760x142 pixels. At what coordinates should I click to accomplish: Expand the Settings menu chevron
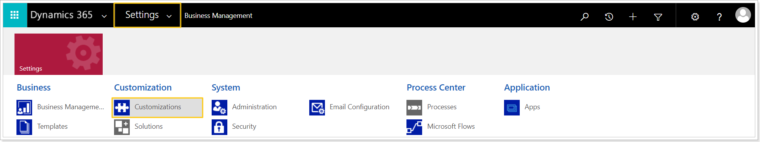169,16
